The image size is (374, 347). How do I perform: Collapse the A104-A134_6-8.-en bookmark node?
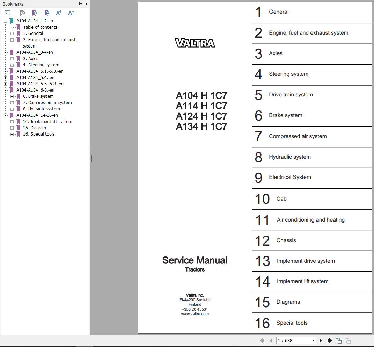coord(5,90)
